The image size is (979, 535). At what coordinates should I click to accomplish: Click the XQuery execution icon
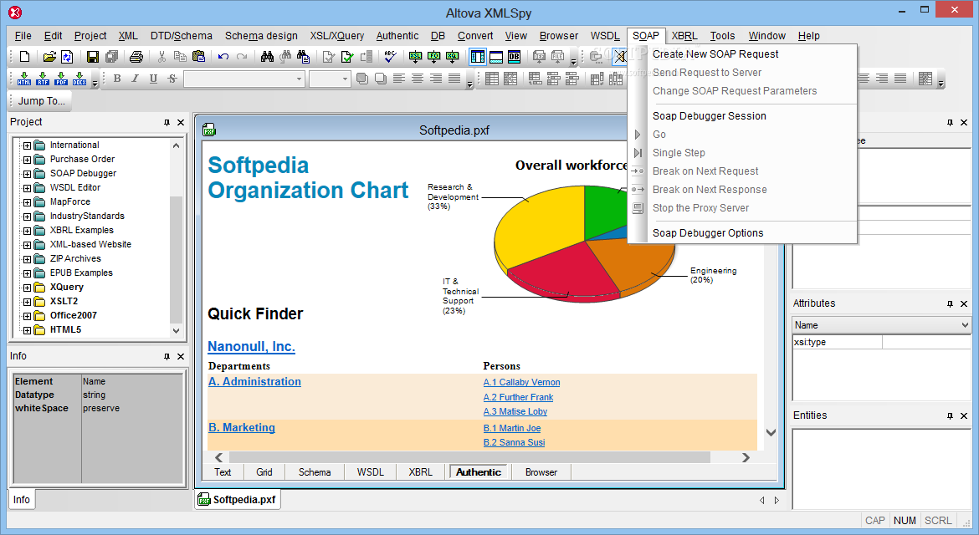[453, 57]
